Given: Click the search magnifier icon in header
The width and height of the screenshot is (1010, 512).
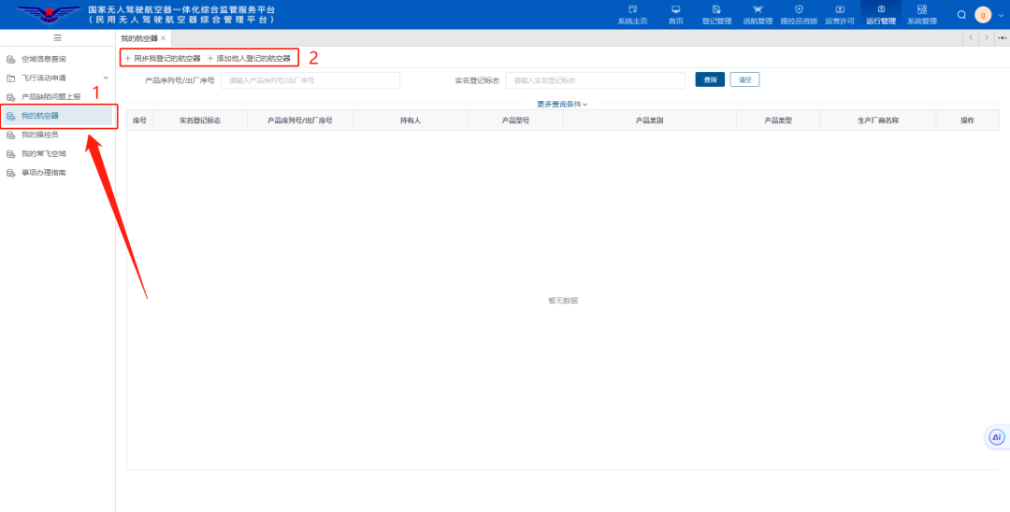Looking at the screenshot, I should (x=961, y=15).
